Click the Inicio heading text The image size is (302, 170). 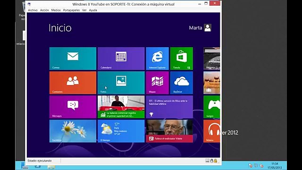pos(60,28)
